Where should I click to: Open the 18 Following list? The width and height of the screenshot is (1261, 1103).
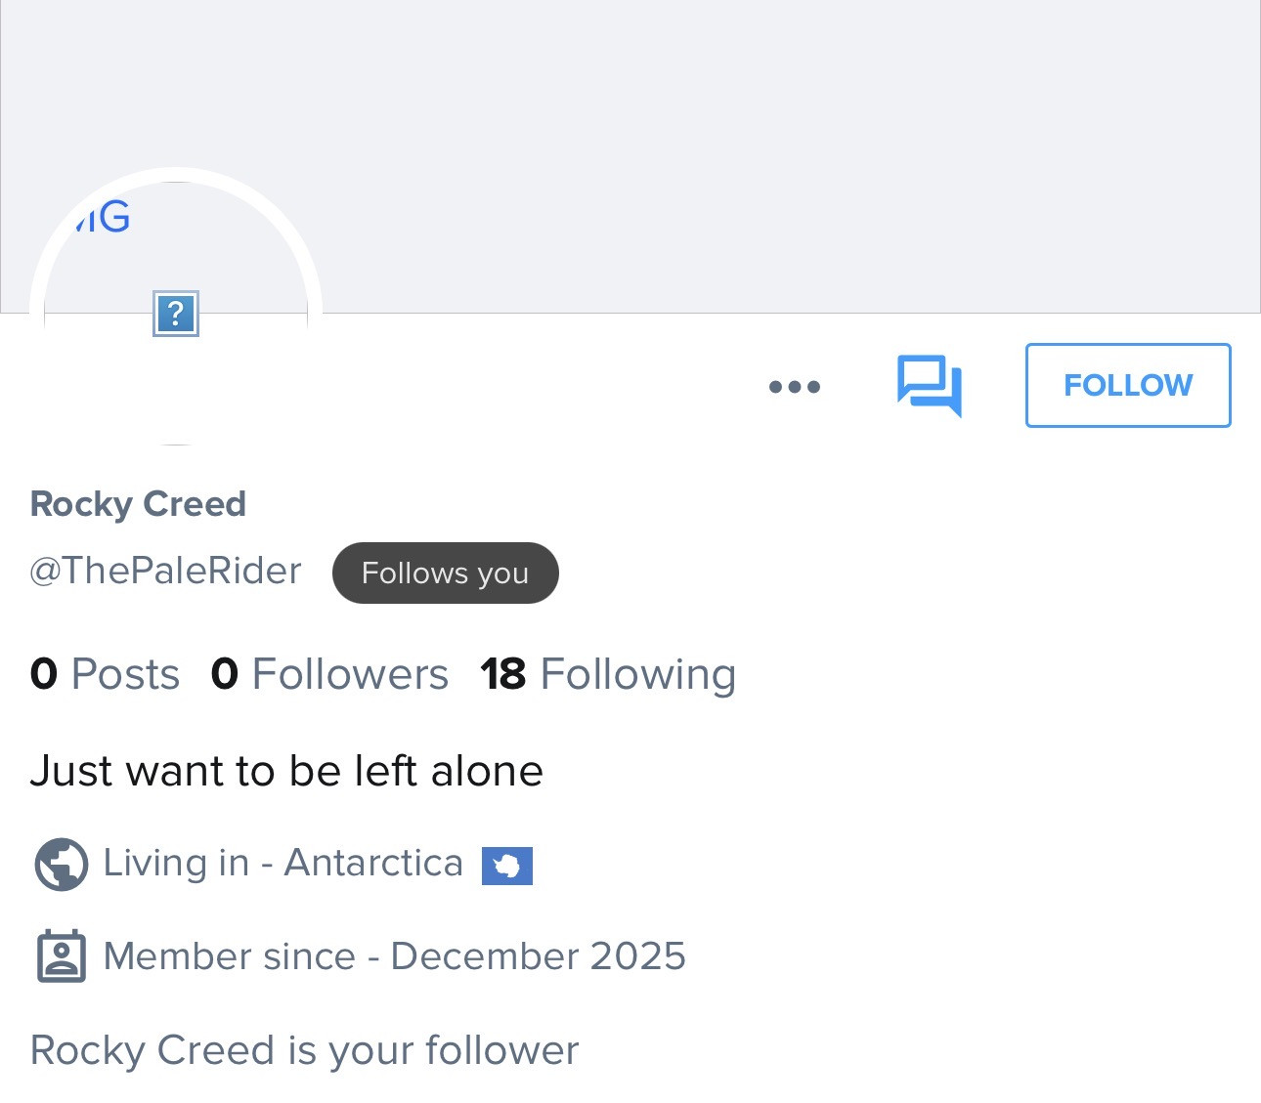click(608, 674)
